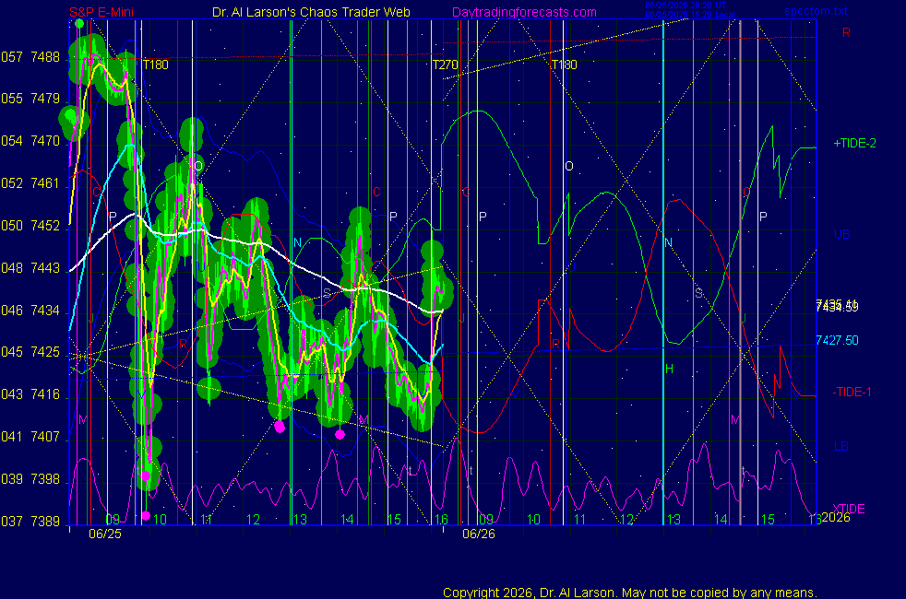Click the "T270" marker label

pyautogui.click(x=445, y=65)
